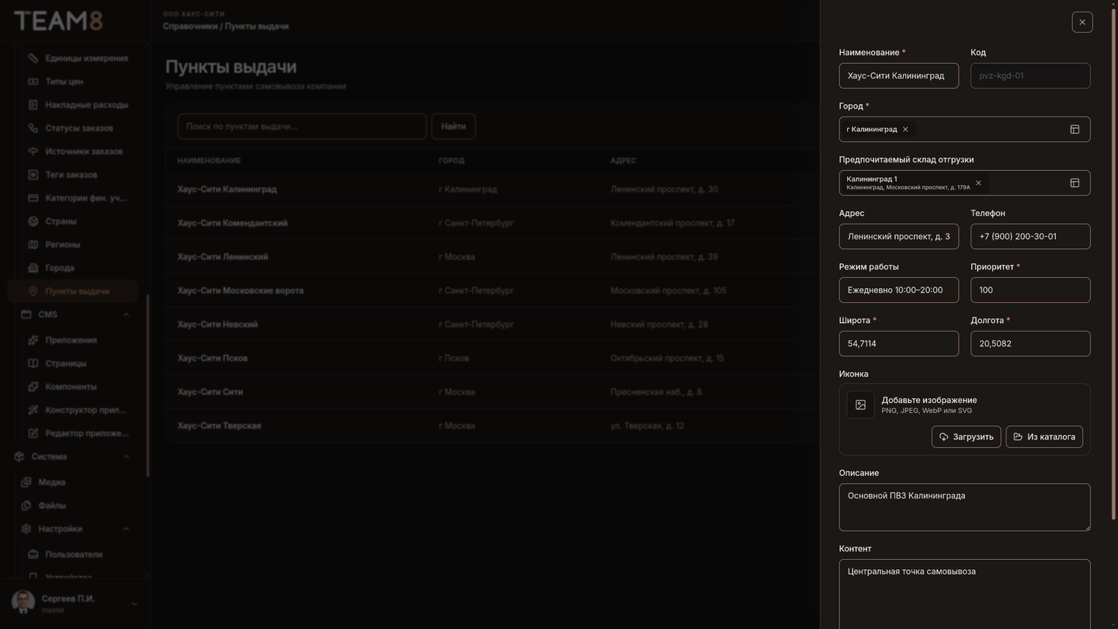Click the Пункты выдачи pin icon

point(33,291)
